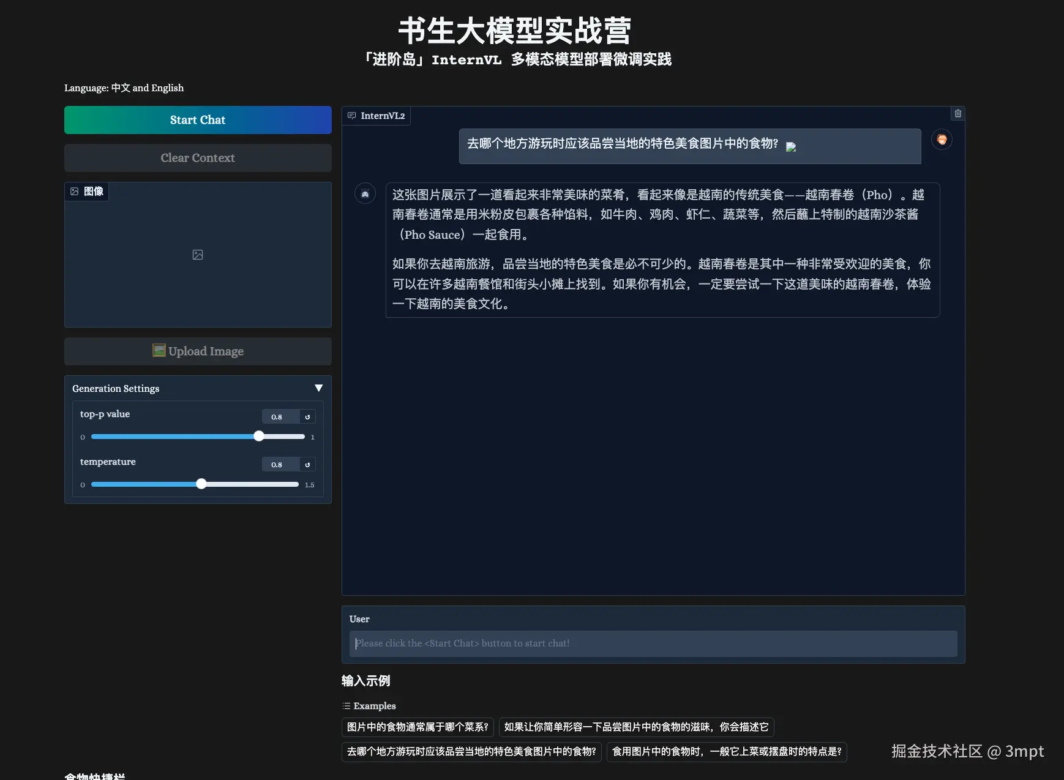Click the trash icon to clear chatbot
The height and width of the screenshot is (780, 1064).
coord(958,113)
